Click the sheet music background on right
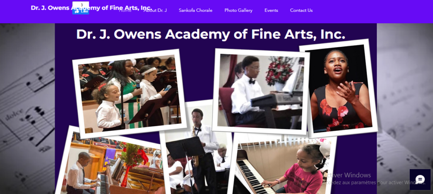 (405, 97)
